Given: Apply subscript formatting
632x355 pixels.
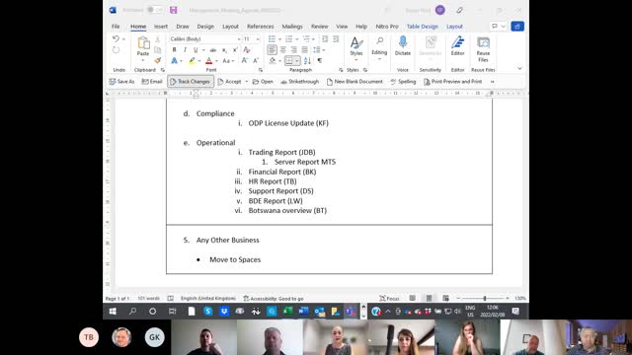Looking at the screenshot, I should [x=224, y=50].
